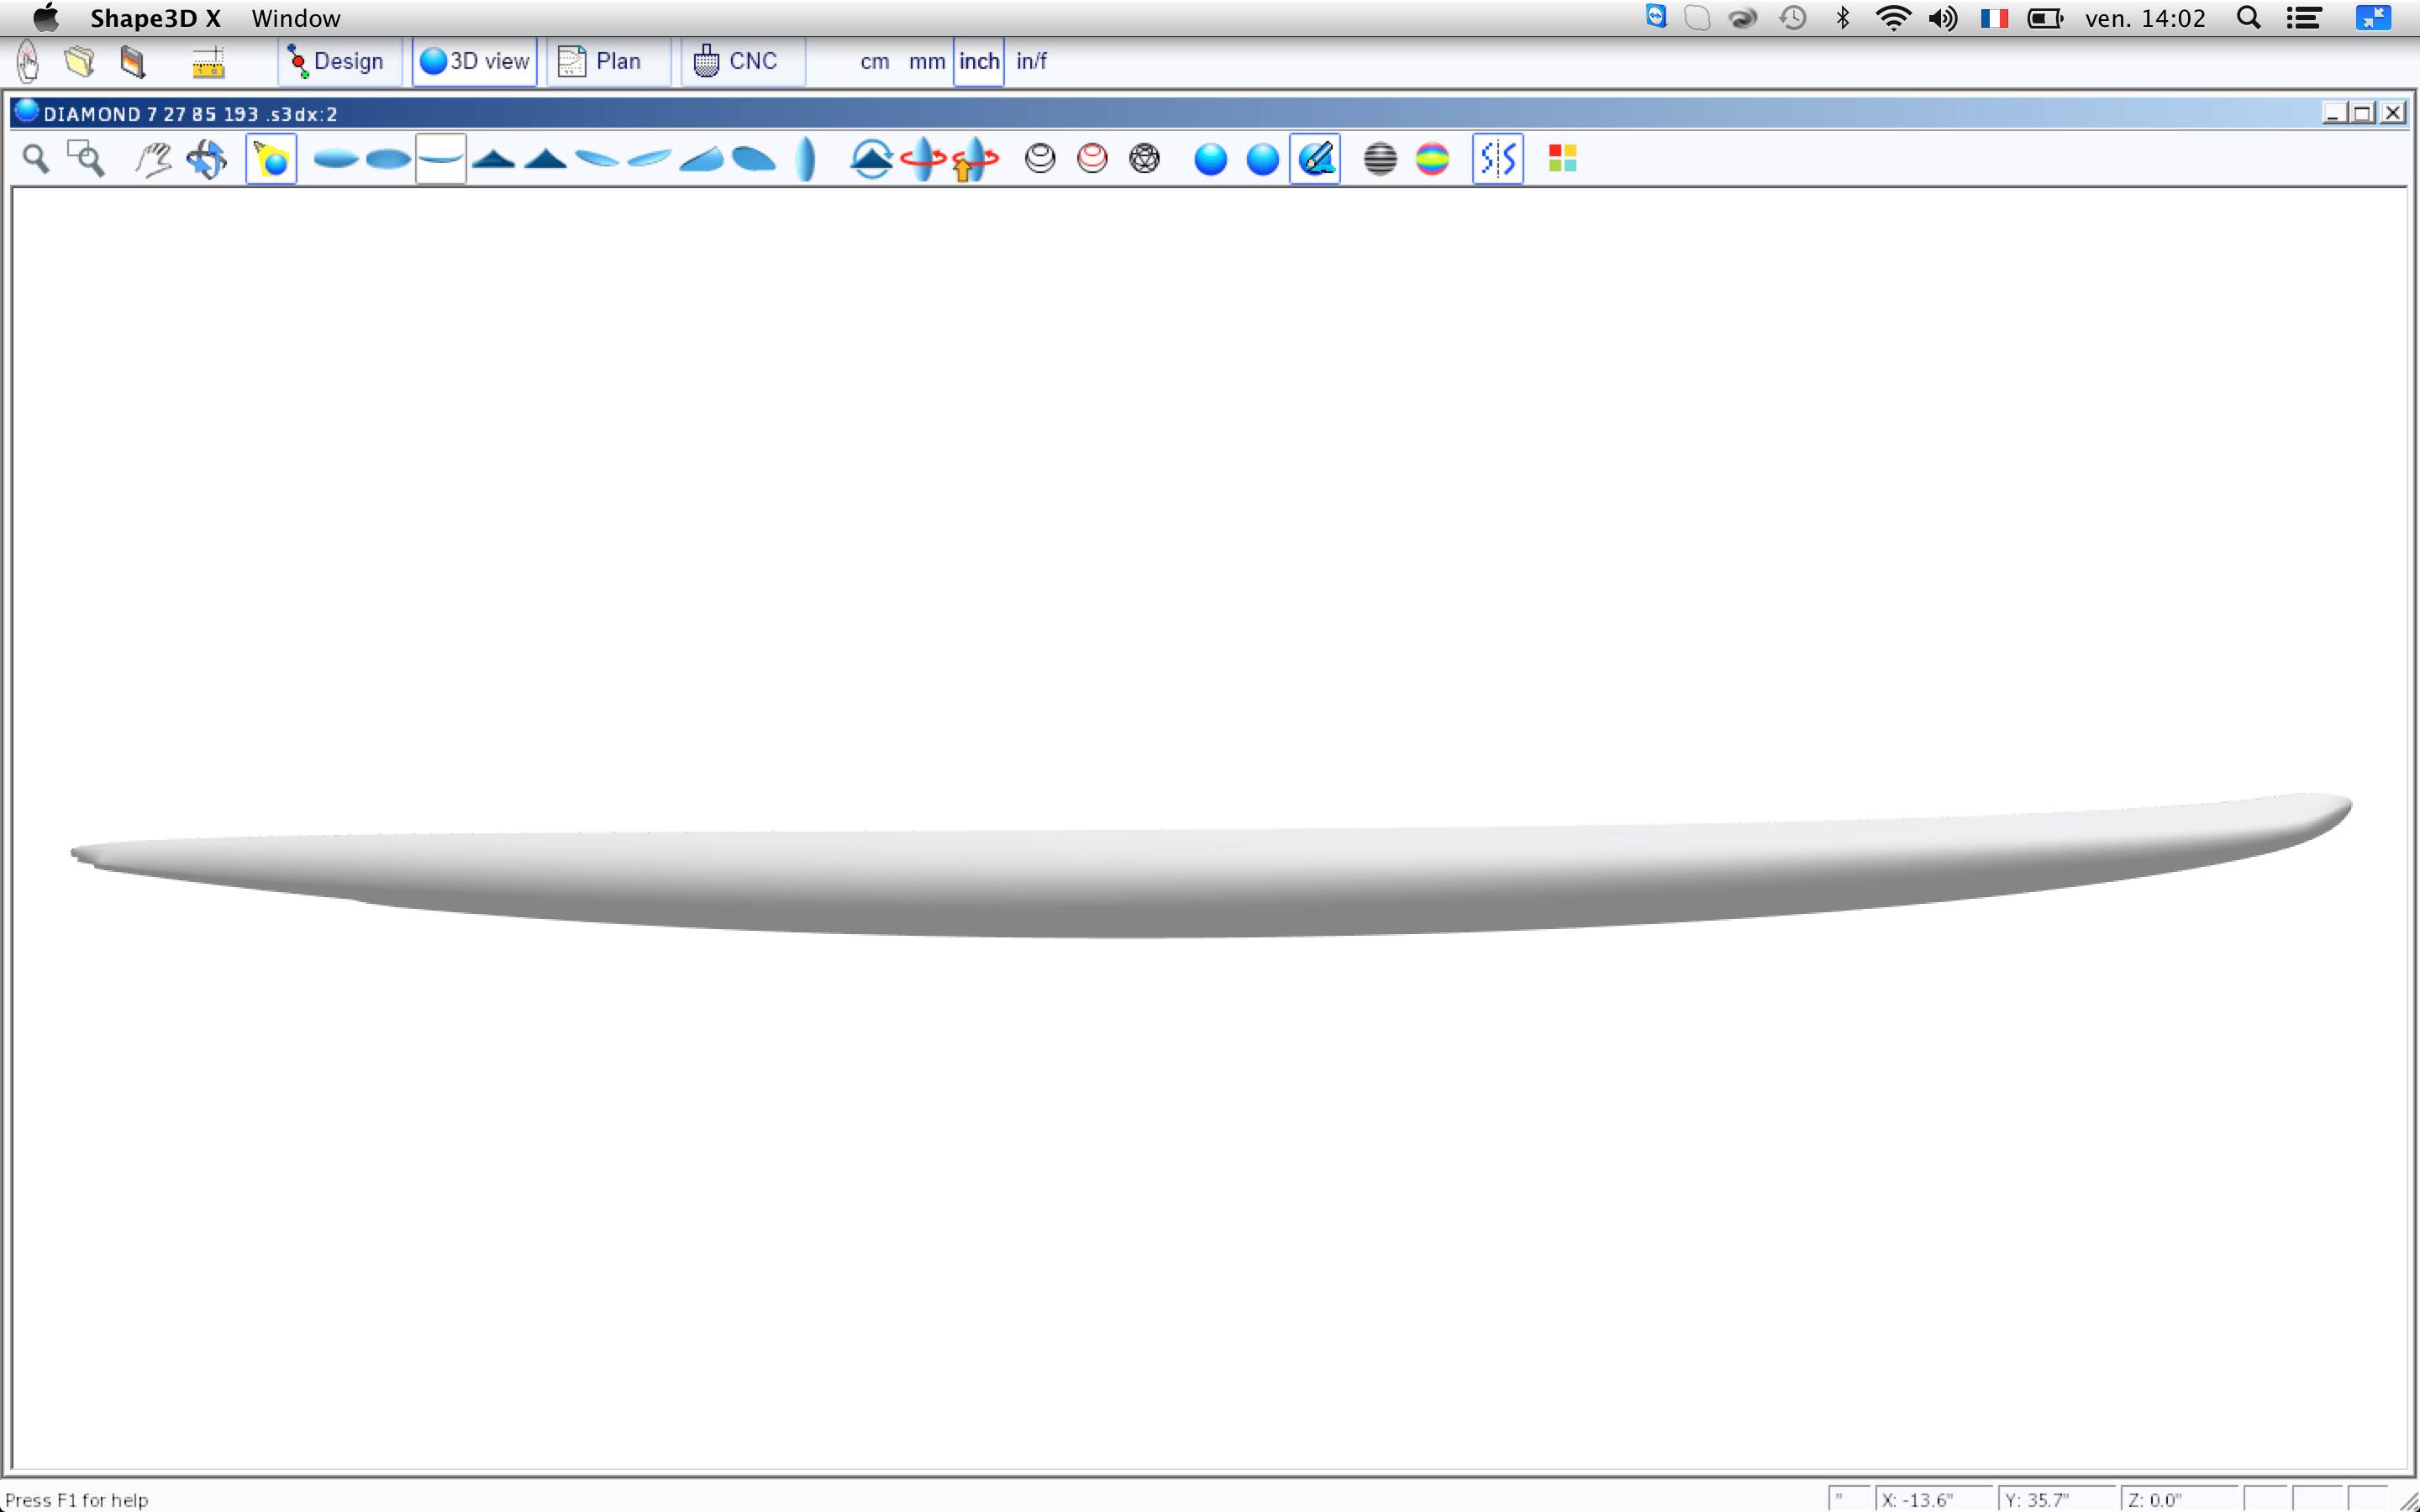This screenshot has height=1512, width=2420.
Task: Start horizontal auto-rotation of board
Action: 922,159
